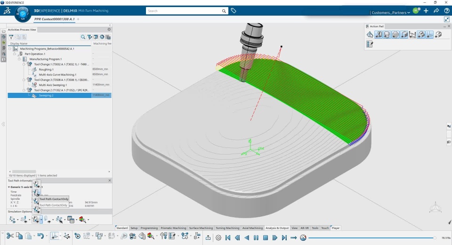Viewport: 452px width, 245px height.
Task: Switch to the Programming tab
Action: [149, 228]
